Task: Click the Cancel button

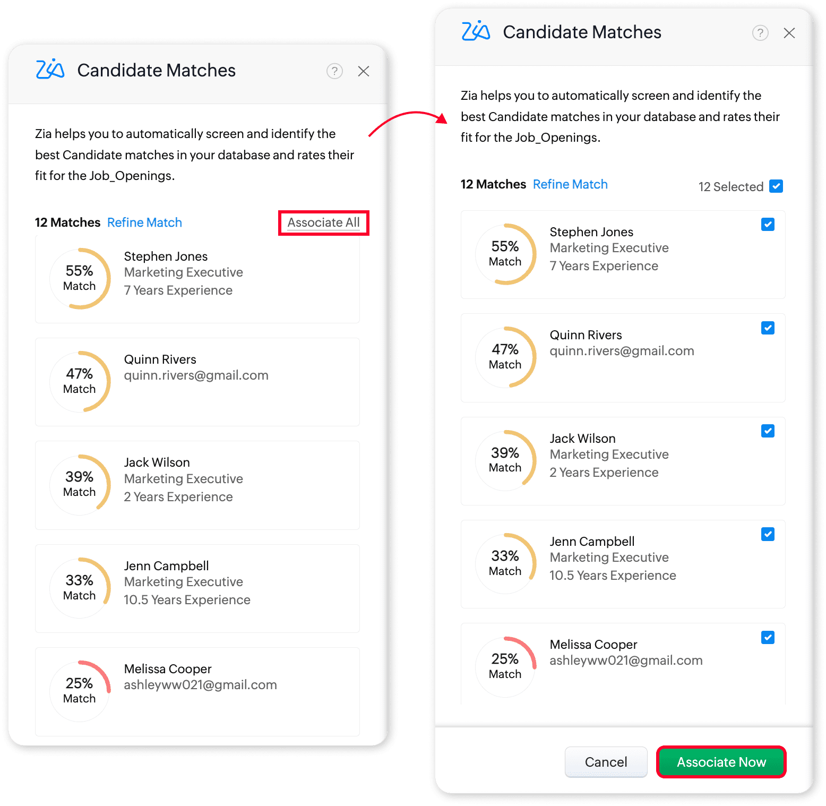Action: (606, 762)
